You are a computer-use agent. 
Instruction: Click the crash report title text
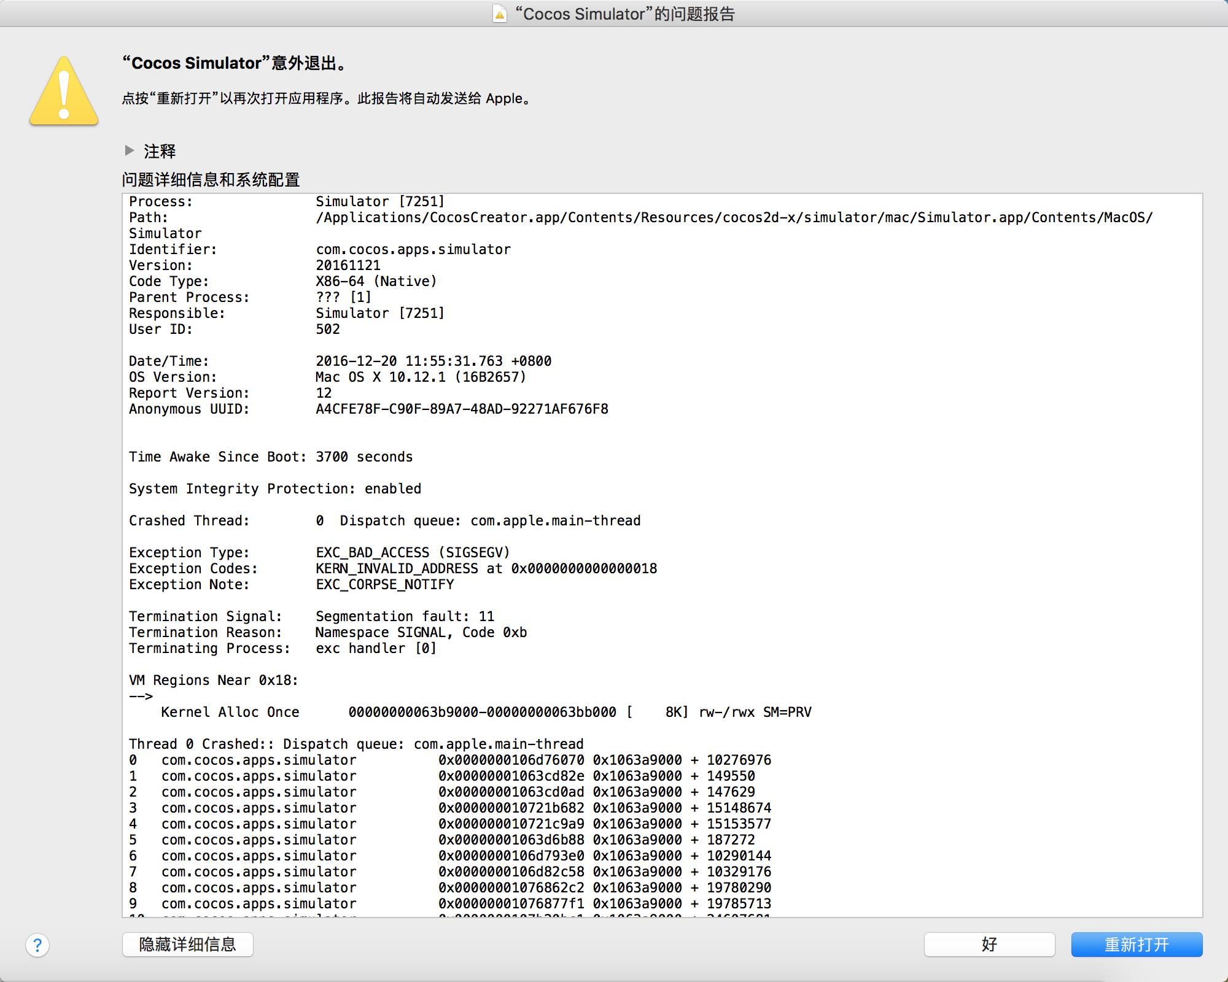[x=624, y=14]
